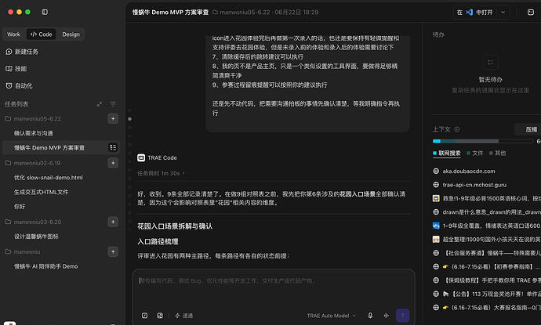The height and width of the screenshot is (325, 541).
Task: Open the 技能 skills page
Action: tap(16, 69)
